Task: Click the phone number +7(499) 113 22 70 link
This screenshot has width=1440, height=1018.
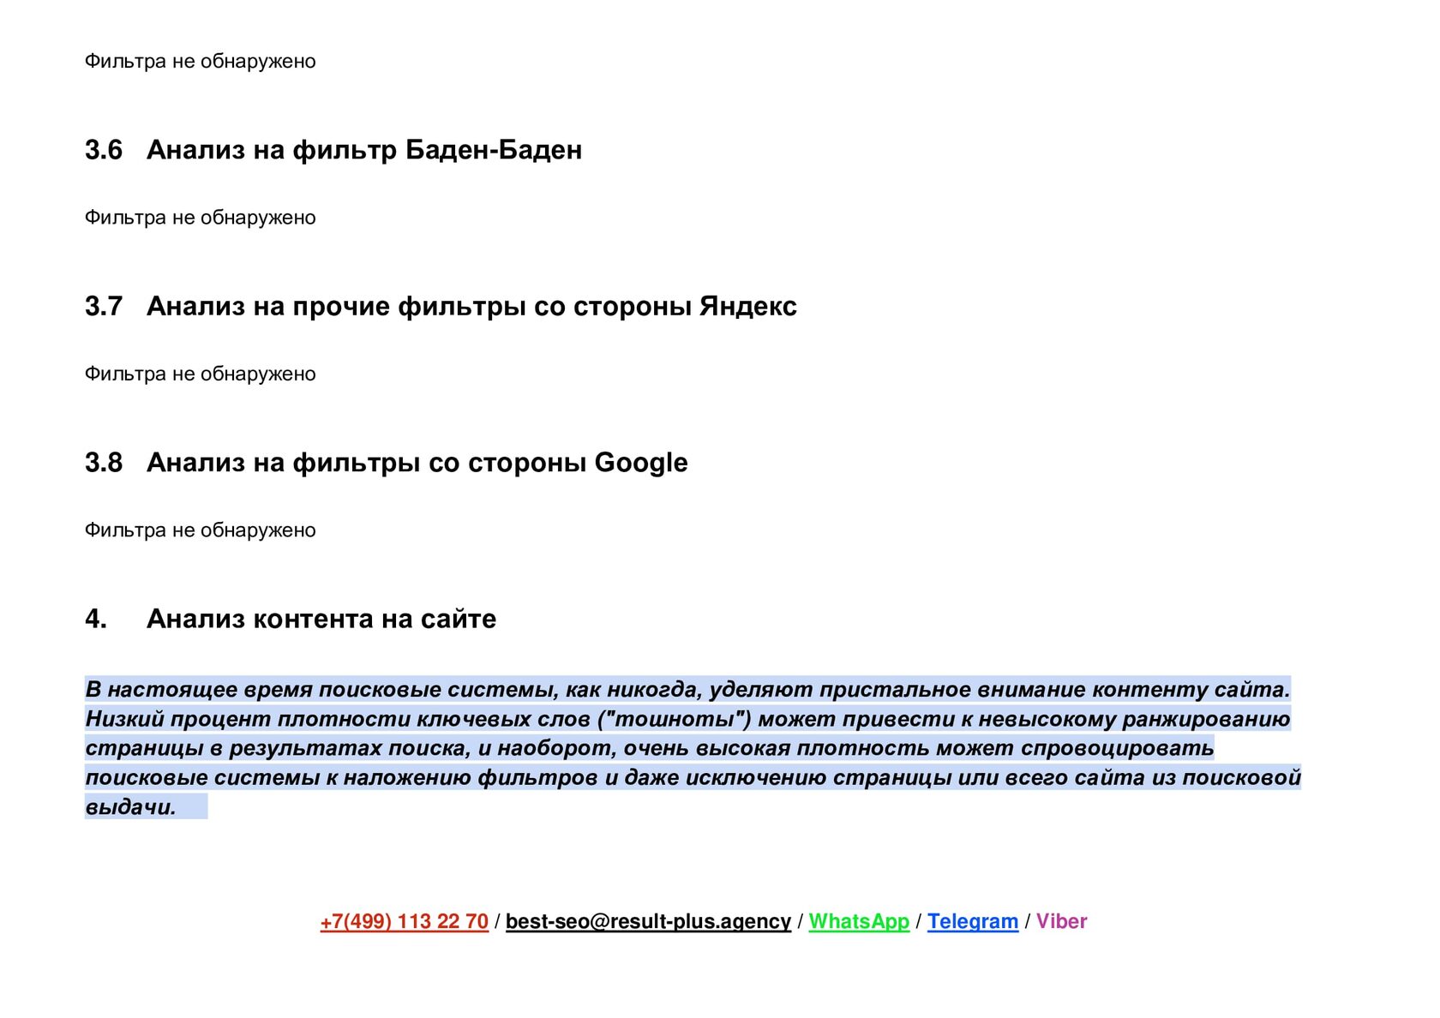Action: tap(404, 921)
